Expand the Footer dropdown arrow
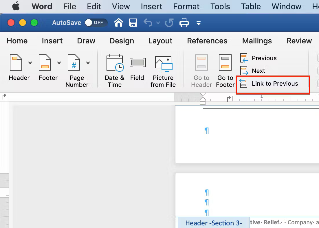 [x=59, y=63]
